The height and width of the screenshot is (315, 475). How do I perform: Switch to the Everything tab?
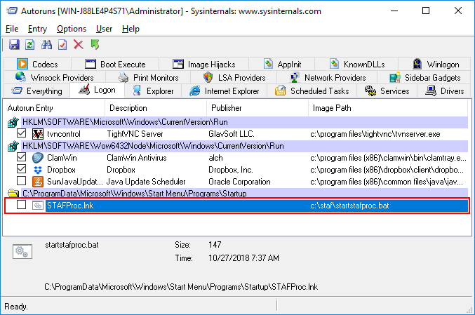coord(36,91)
